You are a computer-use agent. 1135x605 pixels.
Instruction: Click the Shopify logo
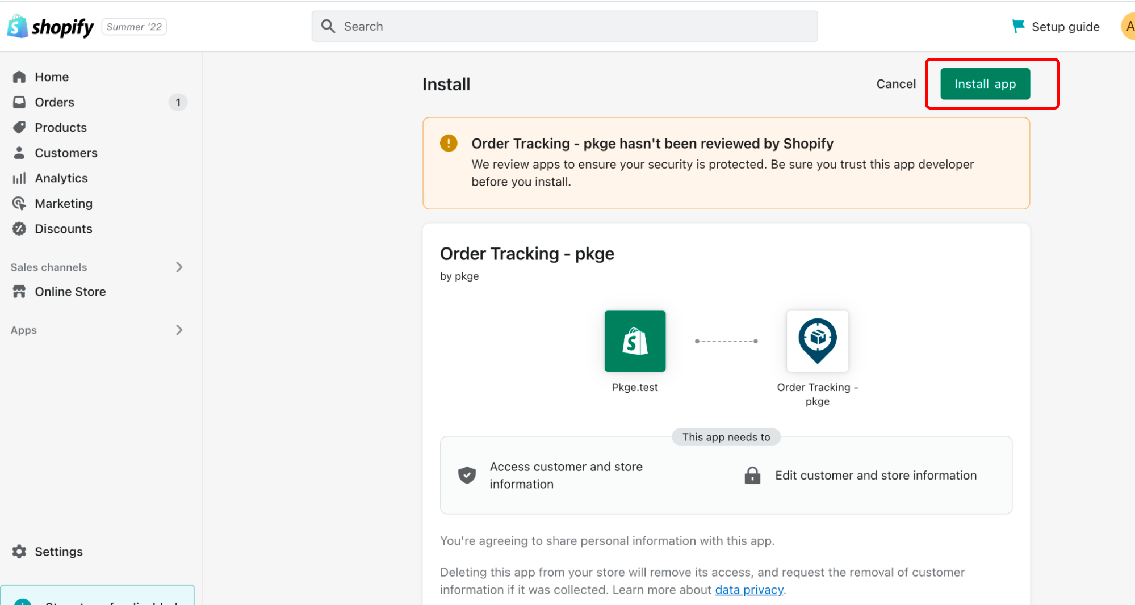(x=50, y=26)
